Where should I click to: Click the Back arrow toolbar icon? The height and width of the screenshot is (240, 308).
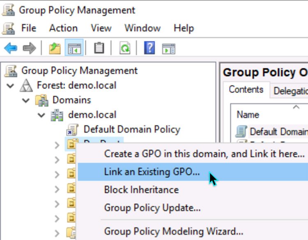click(x=11, y=48)
